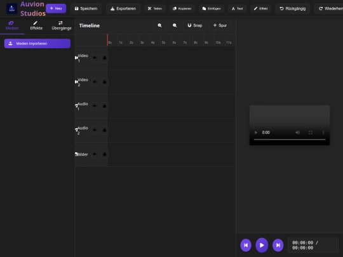Split clip with Teilen scissors button

click(x=155, y=9)
